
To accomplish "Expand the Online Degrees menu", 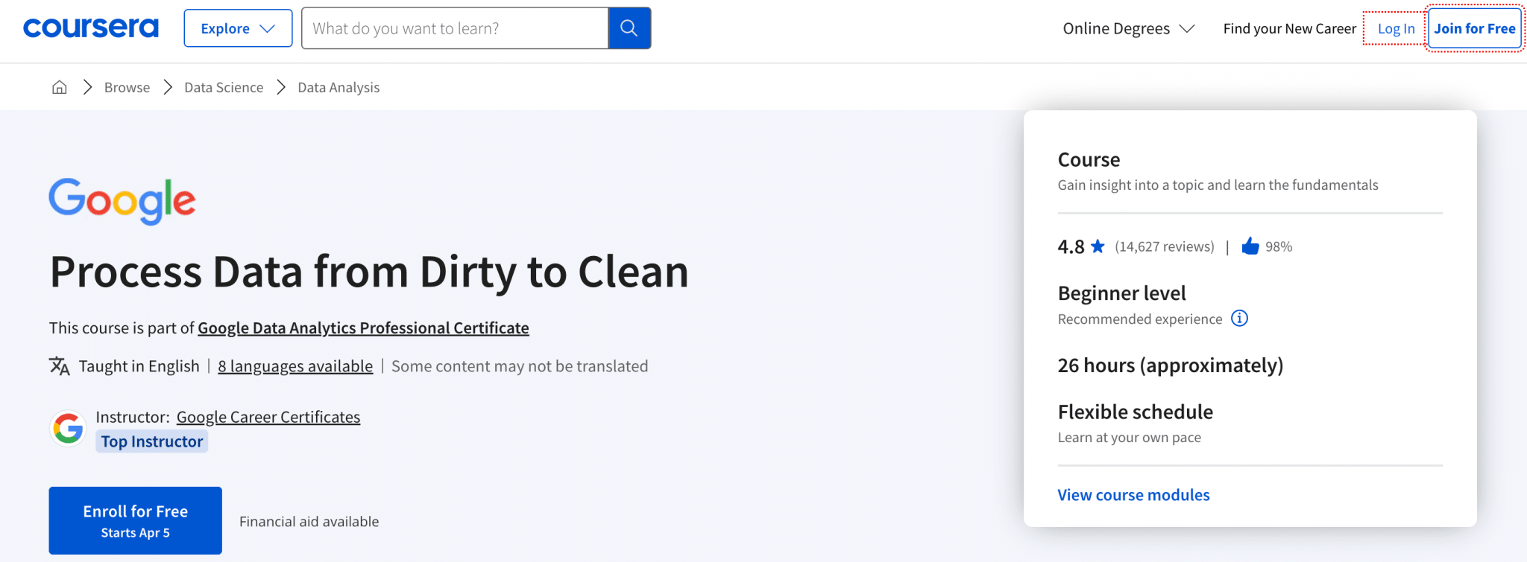I will [x=1128, y=28].
